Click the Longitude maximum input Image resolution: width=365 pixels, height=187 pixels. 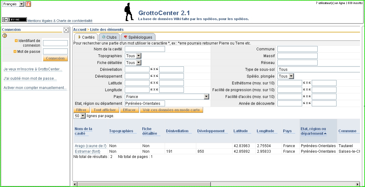pyautogui.click(x=172, y=90)
